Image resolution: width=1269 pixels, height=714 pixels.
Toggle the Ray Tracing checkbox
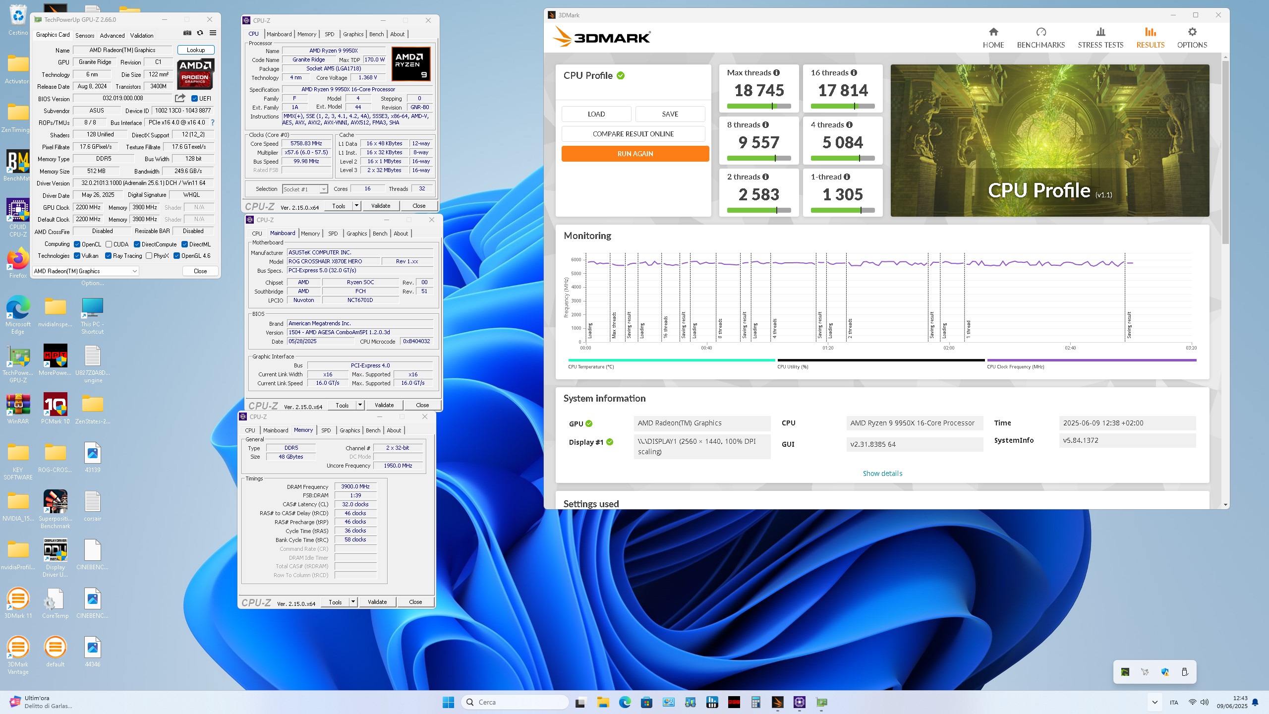pyautogui.click(x=108, y=256)
